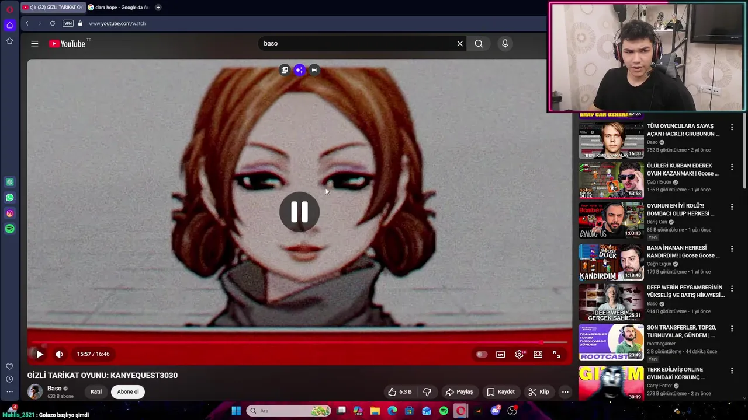Open a new browser tab
Screen dimensions: 748x420
(158, 8)
